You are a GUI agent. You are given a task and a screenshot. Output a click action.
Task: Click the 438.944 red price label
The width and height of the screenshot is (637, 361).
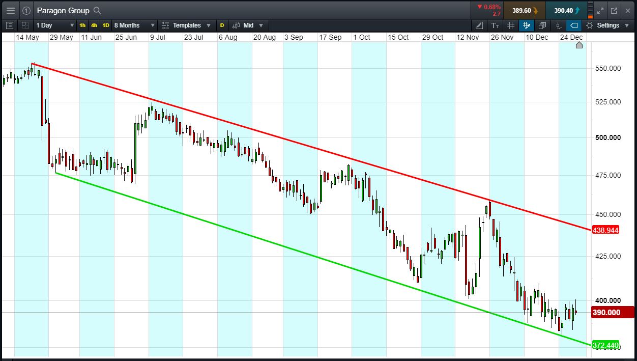605,230
